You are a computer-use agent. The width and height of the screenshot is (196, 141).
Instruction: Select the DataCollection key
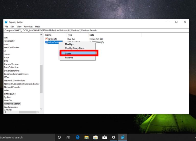[11, 67]
